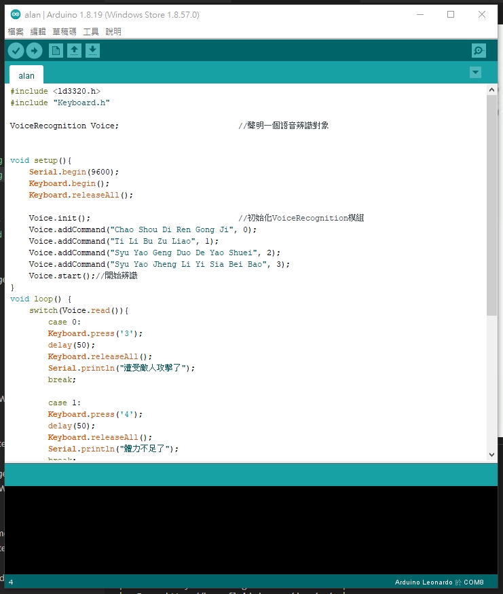The image size is (503, 594).
Task: Click the comment '//初始化VoiceRecognition模組'
Action: point(301,218)
